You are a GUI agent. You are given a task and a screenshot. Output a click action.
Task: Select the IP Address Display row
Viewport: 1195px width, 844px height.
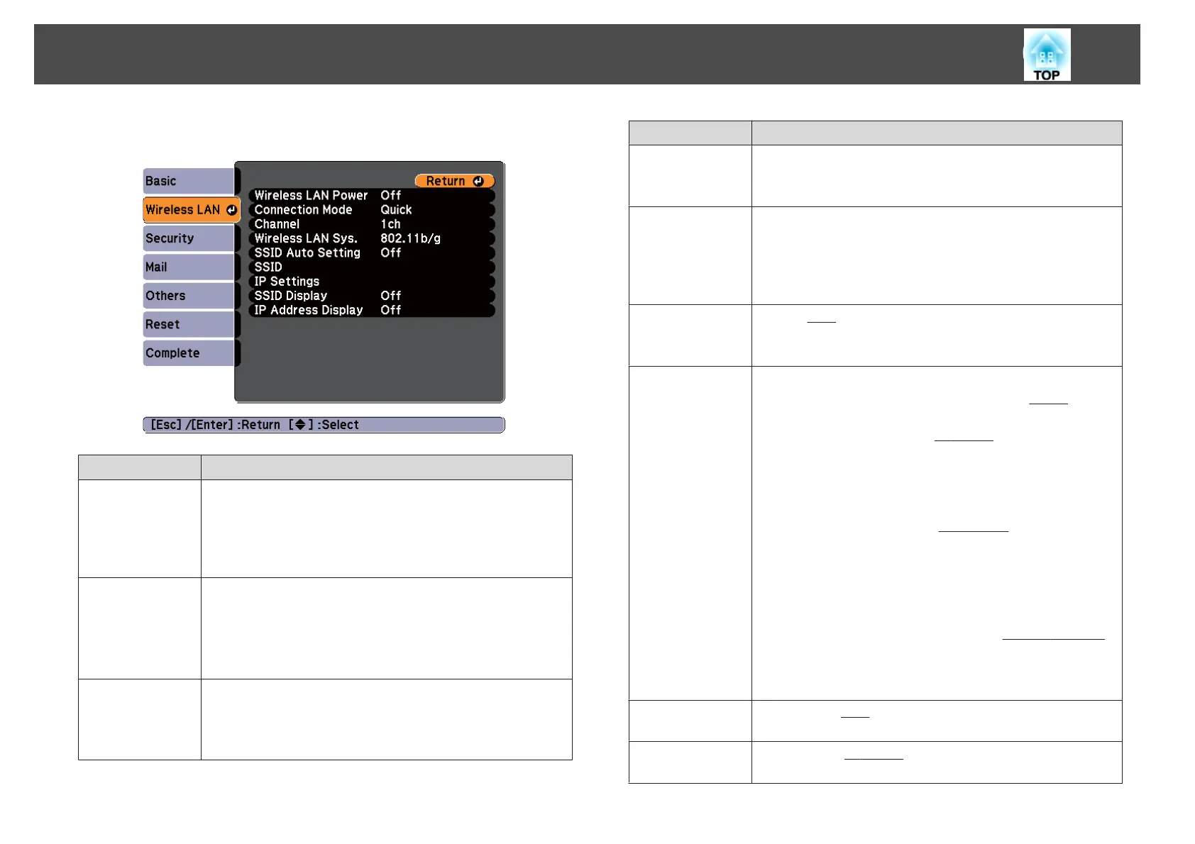[x=372, y=310]
